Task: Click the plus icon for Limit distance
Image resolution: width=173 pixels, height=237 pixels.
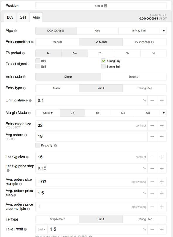Action: 162,100
